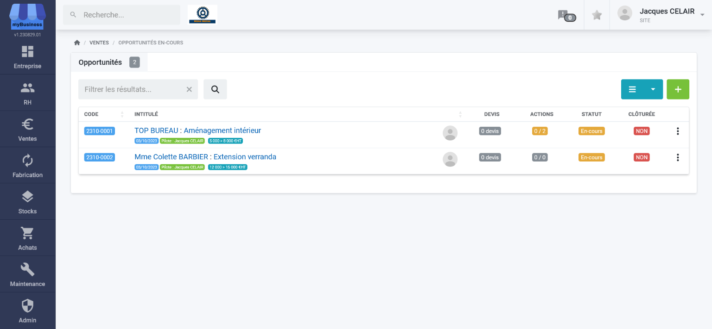Click the 0 devis badge for TOP BUREAU
This screenshot has height=329, width=712.
pos(490,131)
